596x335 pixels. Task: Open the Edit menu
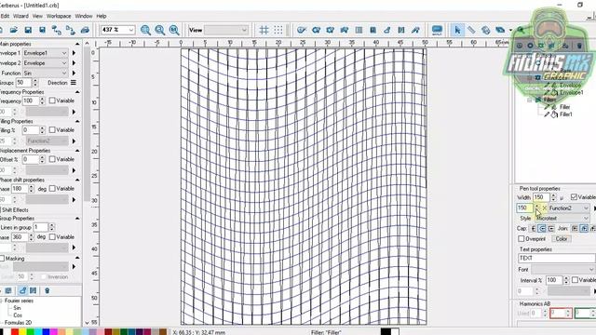point(5,16)
